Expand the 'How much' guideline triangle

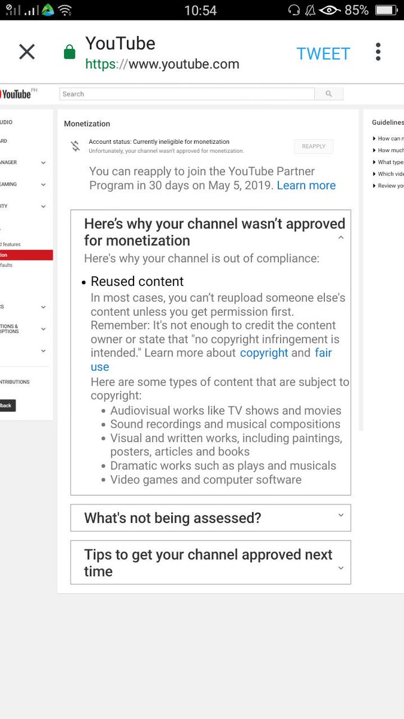click(x=374, y=150)
